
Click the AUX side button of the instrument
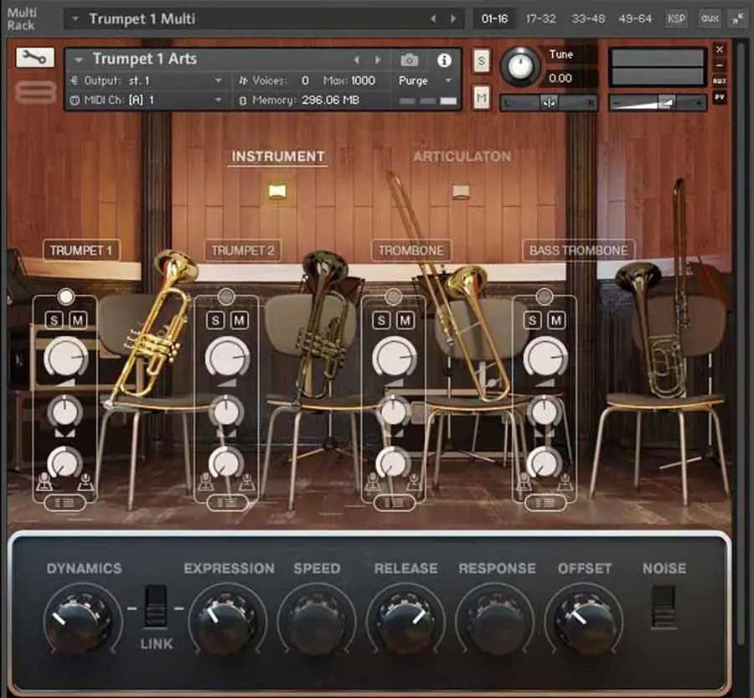click(720, 80)
